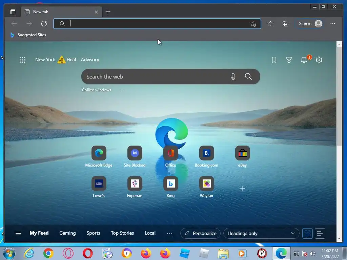The height and width of the screenshot is (260, 347).
Task: Switch to the Top Stories tab
Action: tap(122, 233)
